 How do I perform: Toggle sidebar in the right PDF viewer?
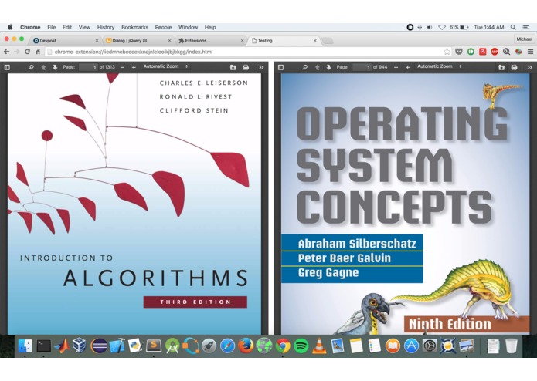tap(280, 67)
